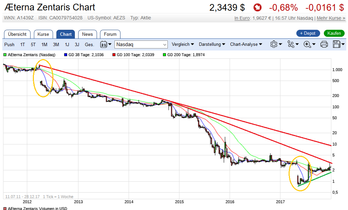Expand the Vergleich dropdown
Screen dimensions: 348x210
183,44
